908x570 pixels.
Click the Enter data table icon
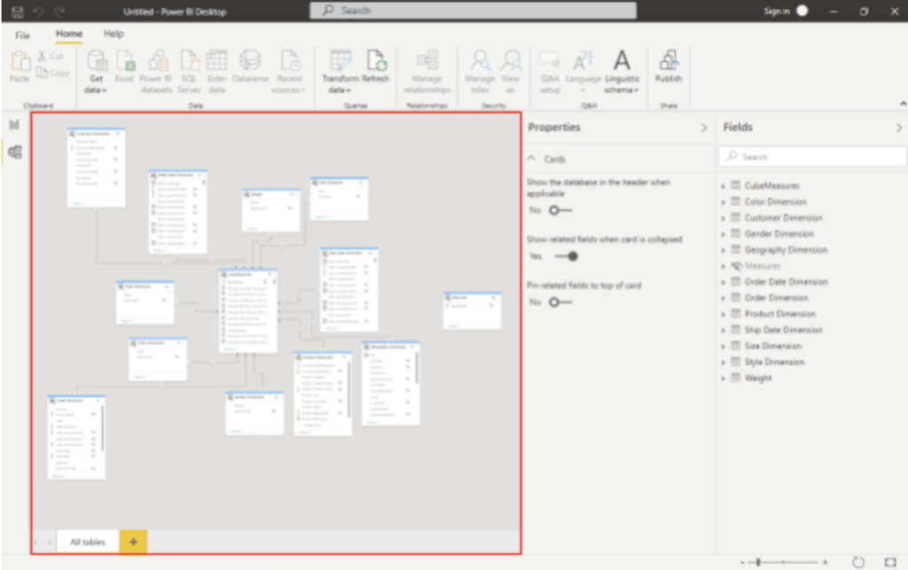tap(216, 60)
